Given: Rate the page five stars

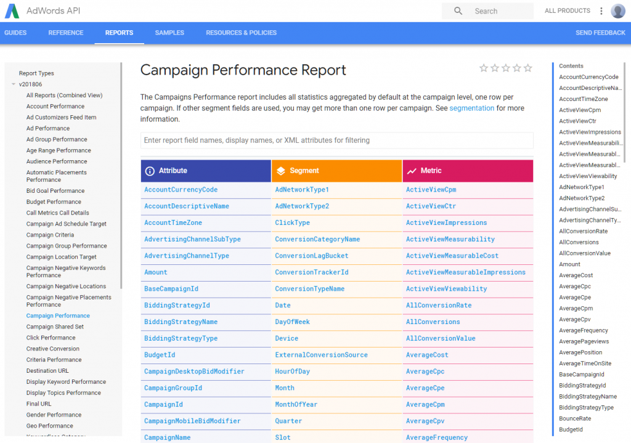Looking at the screenshot, I should pyautogui.click(x=528, y=68).
